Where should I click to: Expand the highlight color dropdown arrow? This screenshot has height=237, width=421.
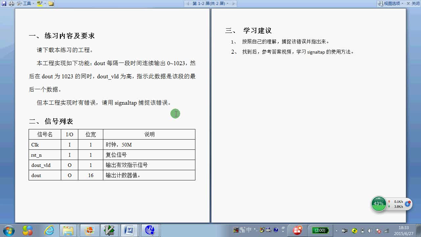click(x=45, y=3)
